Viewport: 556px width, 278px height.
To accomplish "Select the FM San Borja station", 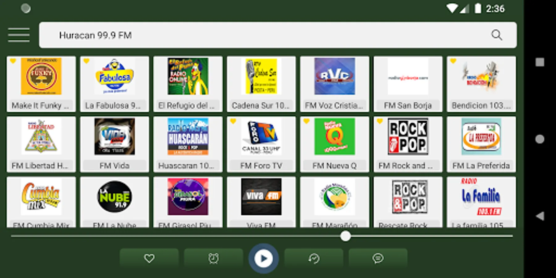I will (408, 84).
